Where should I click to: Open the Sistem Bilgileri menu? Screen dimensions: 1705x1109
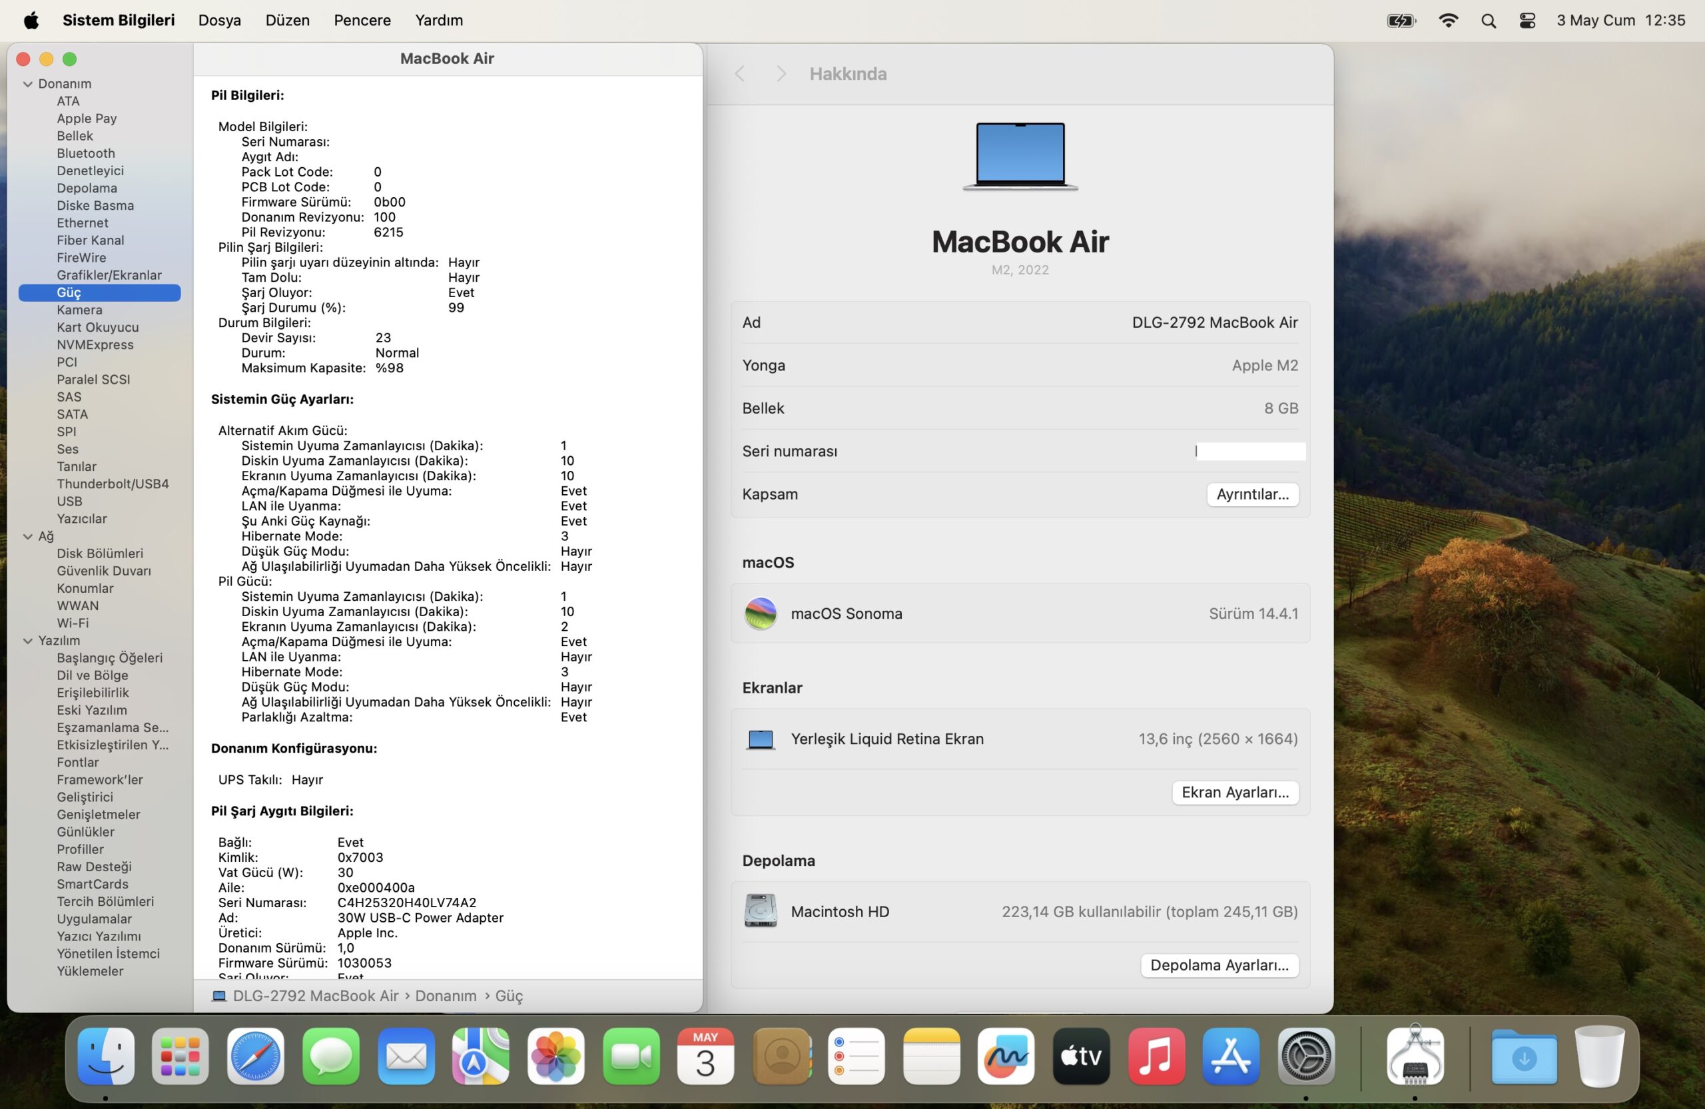(118, 20)
